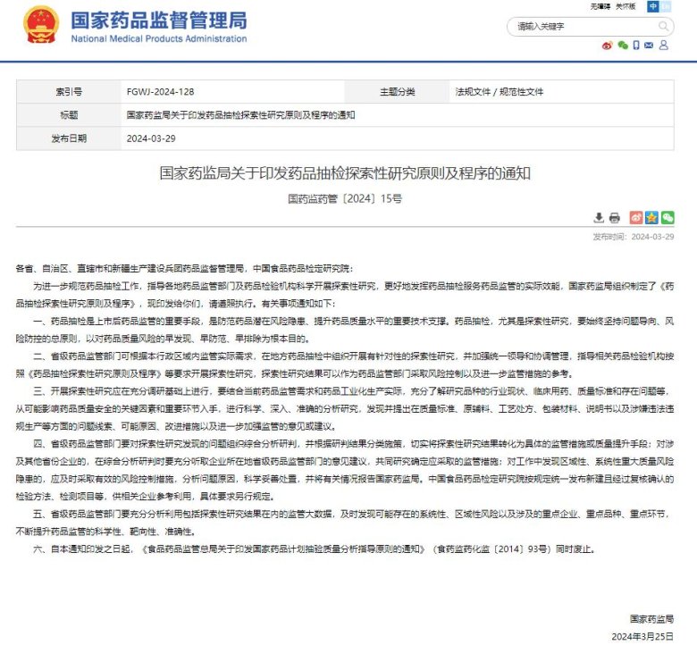Click the index number FGWJ-2024-128
This screenshot has height=645, width=697.
click(160, 92)
